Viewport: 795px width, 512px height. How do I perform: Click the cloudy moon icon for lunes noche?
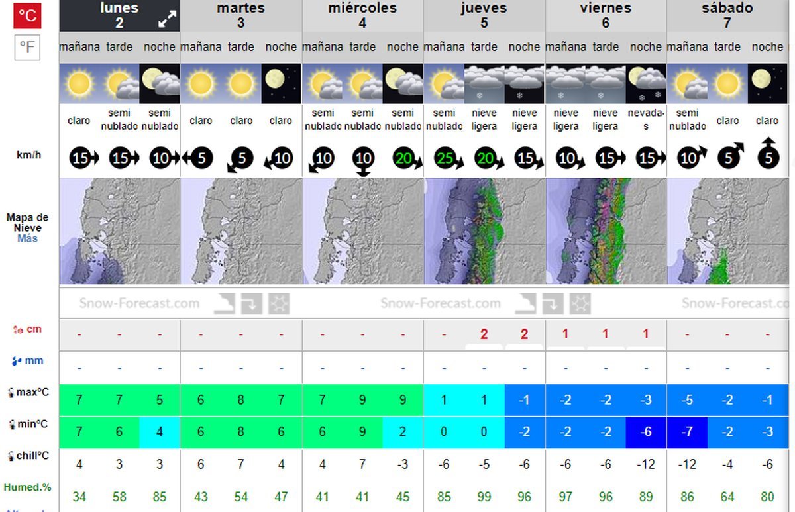point(160,83)
